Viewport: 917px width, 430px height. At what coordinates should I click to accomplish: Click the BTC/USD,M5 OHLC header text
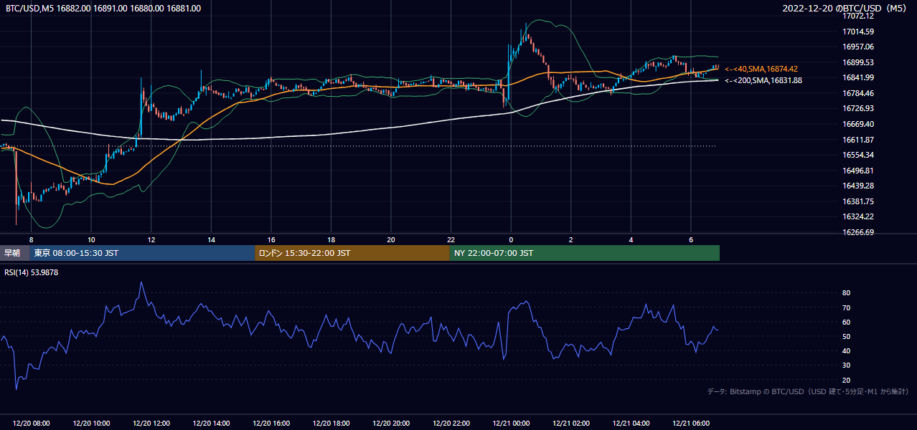click(x=103, y=9)
